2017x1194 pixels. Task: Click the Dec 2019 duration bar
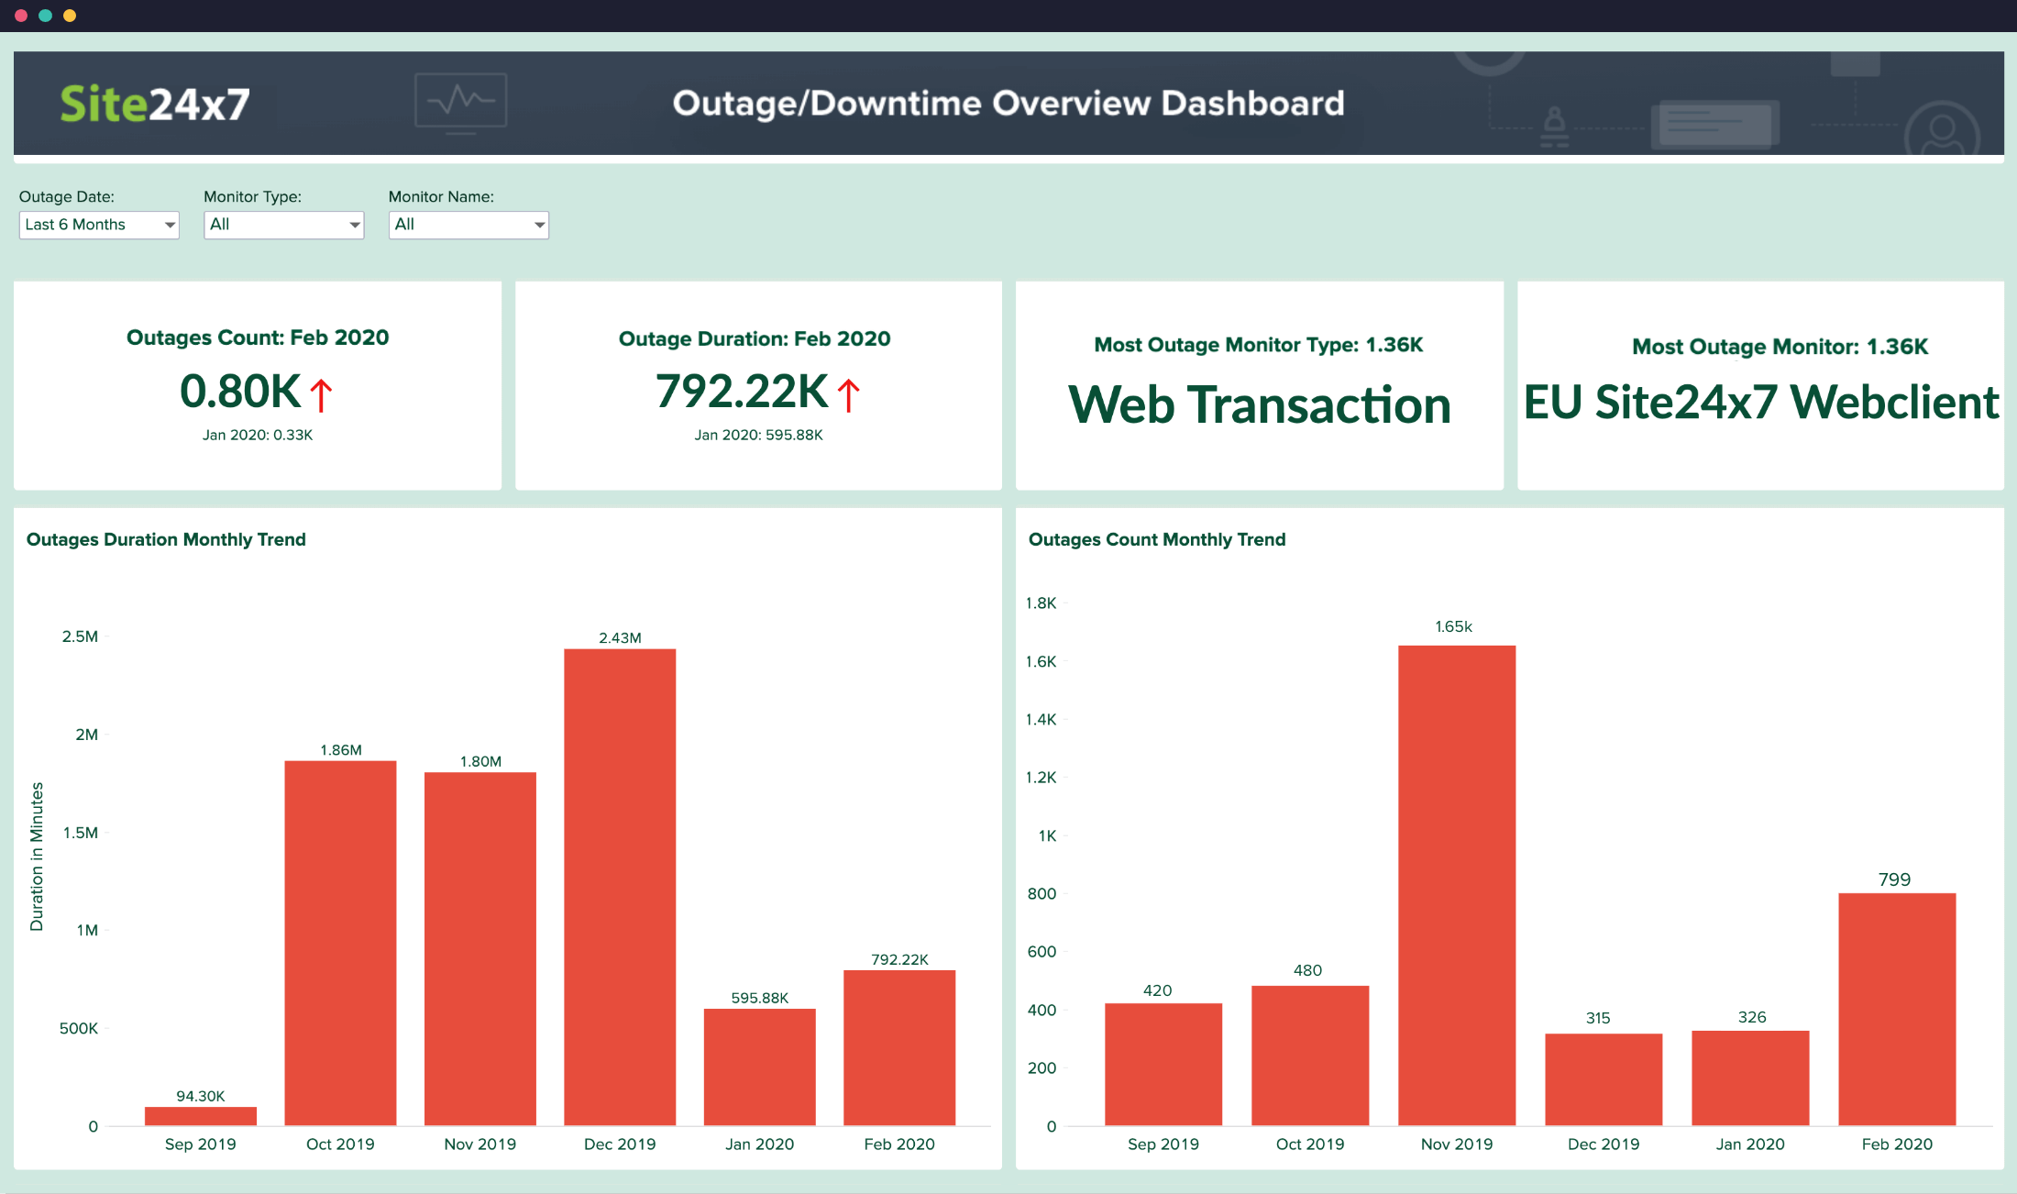click(620, 887)
